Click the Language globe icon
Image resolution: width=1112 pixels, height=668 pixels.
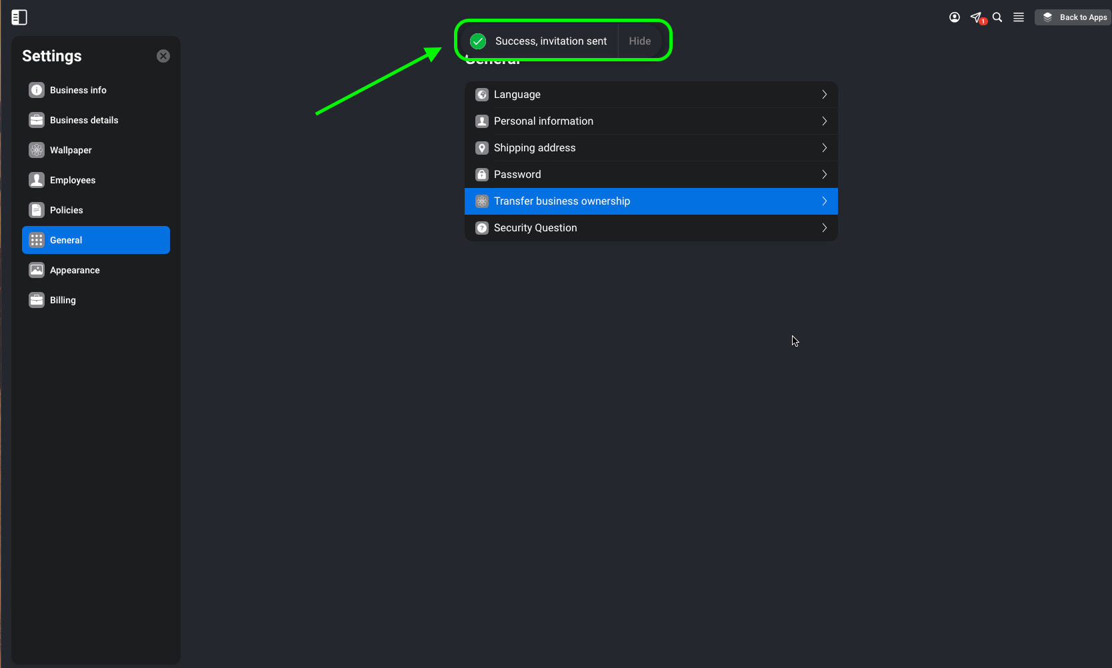(482, 95)
